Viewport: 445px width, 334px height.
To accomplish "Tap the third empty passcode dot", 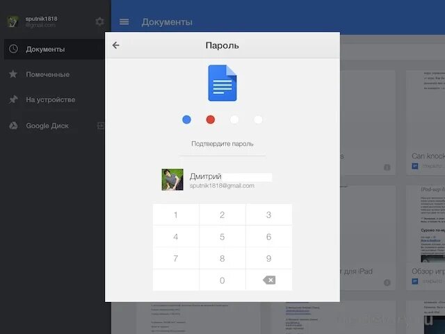I will (234, 120).
